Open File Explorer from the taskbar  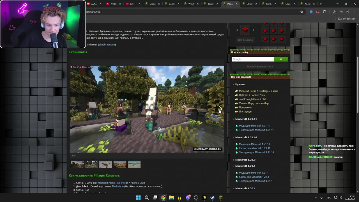point(171,198)
